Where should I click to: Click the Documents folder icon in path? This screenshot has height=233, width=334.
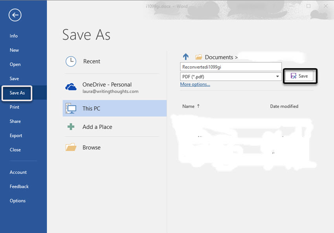[x=198, y=57]
